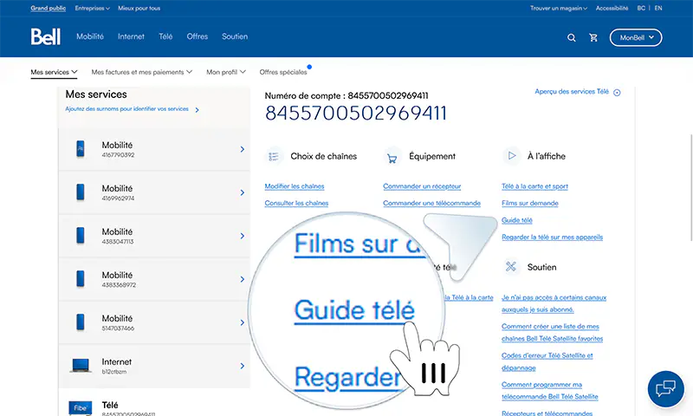Expand Mobilité 5147037466 chevron
This screenshot has width=693, height=416.
pos(243,322)
